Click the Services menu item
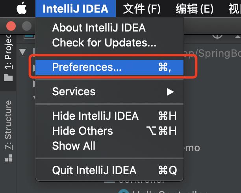The image size is (241, 193). click(x=109, y=92)
